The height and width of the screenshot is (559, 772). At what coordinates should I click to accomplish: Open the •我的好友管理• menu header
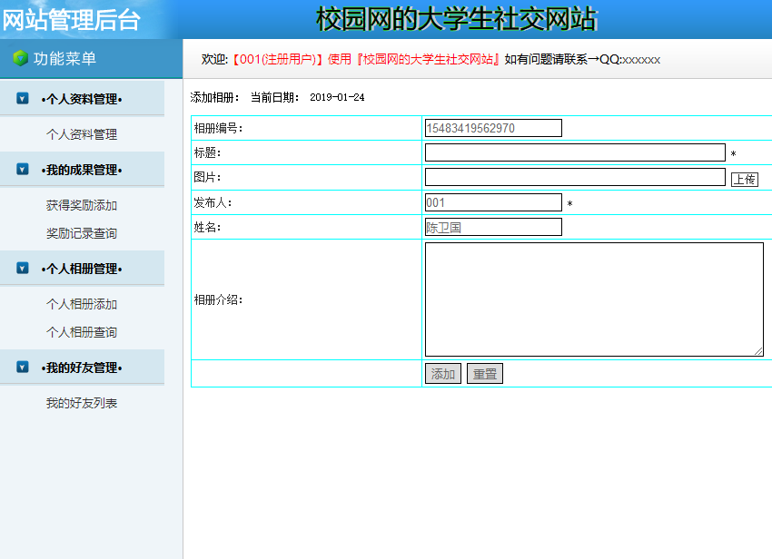point(82,368)
